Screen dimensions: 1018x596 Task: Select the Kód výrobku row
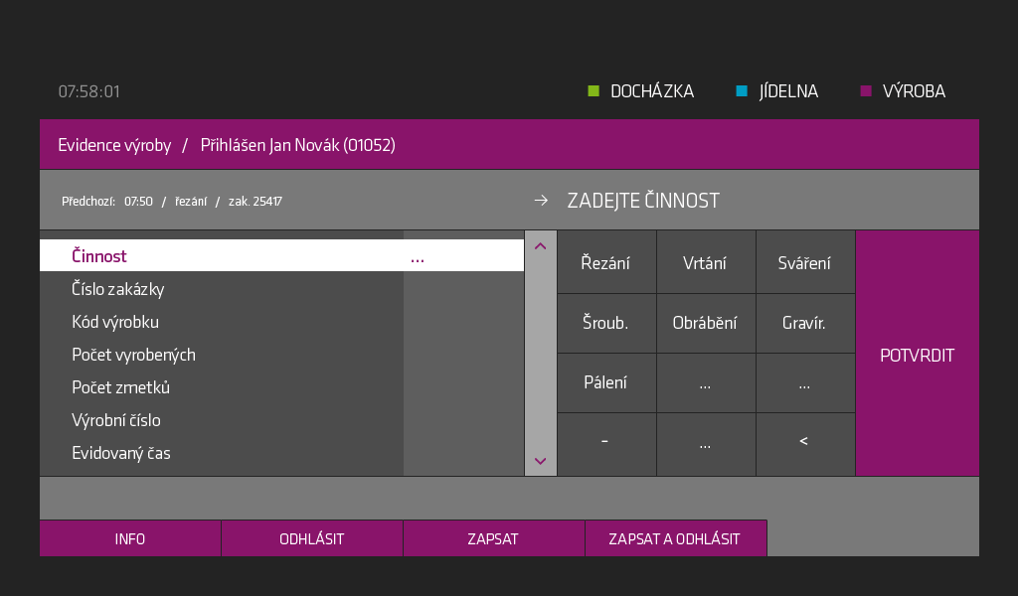click(x=281, y=322)
